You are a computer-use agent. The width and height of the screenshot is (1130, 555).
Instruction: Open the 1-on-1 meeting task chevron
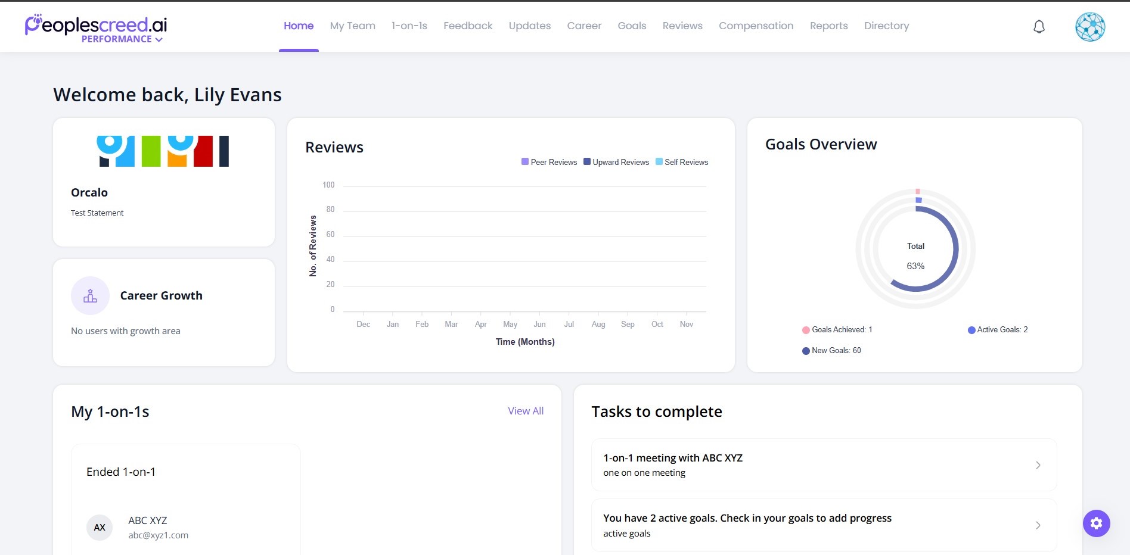pos(1038,465)
